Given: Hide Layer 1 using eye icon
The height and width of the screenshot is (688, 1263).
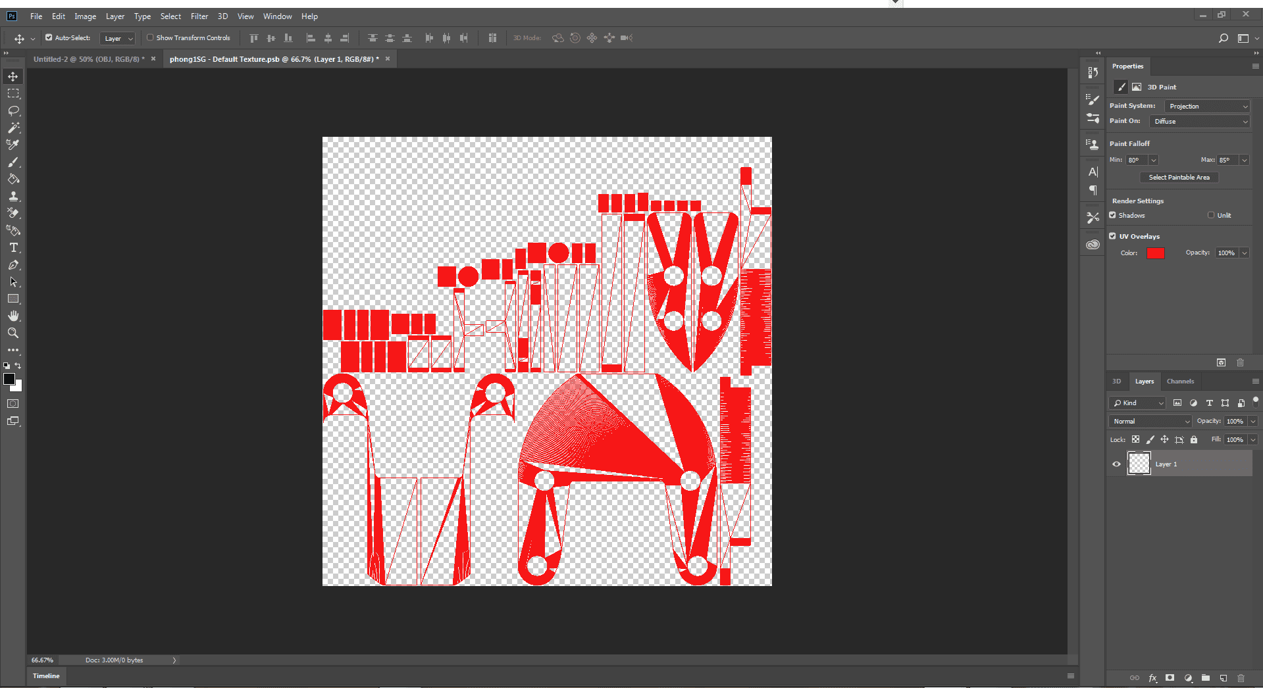Looking at the screenshot, I should [1116, 464].
